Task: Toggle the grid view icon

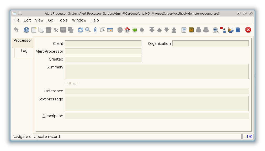Action: point(110,30)
